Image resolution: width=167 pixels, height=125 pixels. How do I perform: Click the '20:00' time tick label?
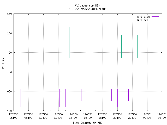117,118
